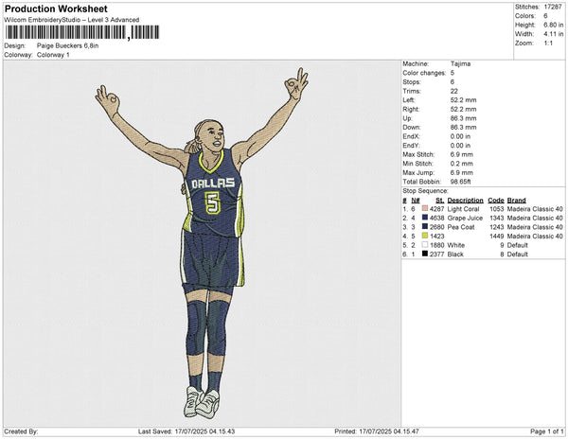568x439 pixels.
Task: Click the Up value 86.3 mm
Action: pyautogui.click(x=463, y=118)
